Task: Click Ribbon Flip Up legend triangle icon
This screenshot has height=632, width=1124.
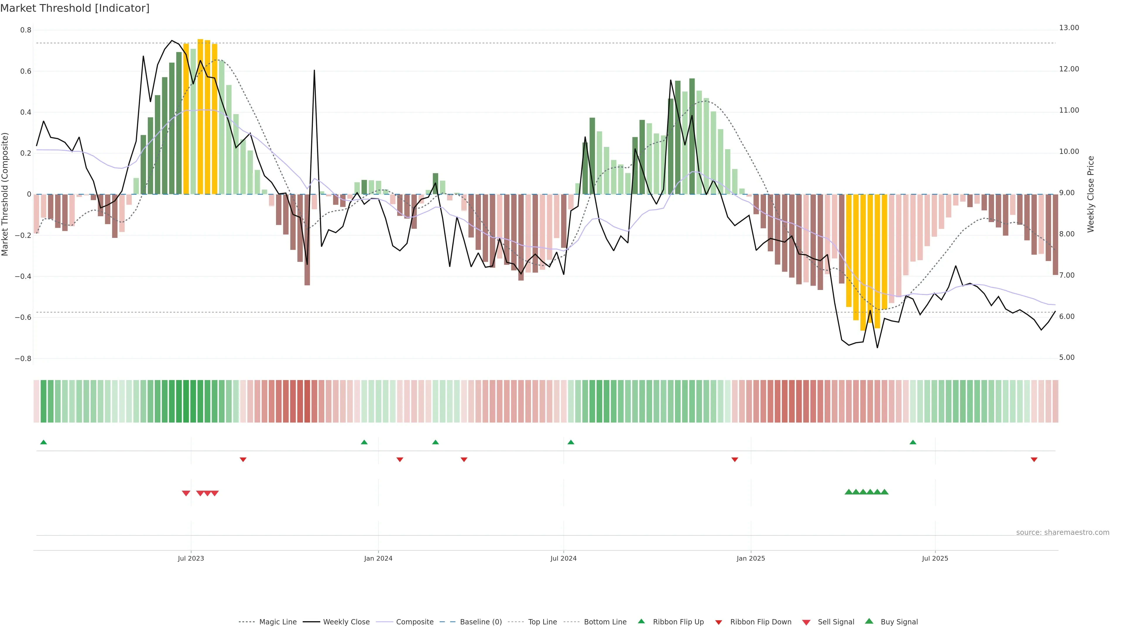Action: point(641,621)
